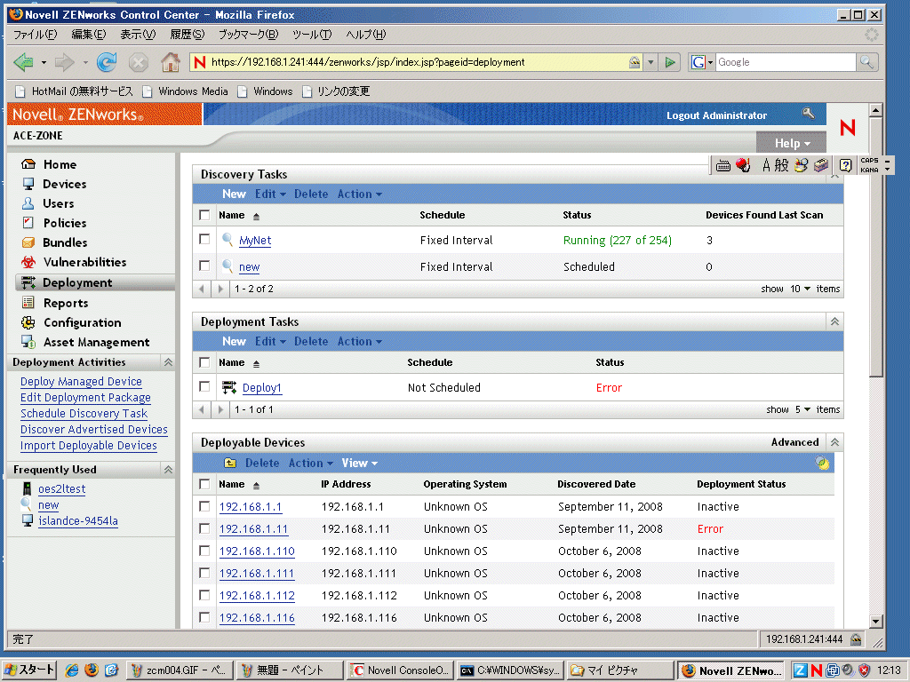This screenshot has width=910, height=682.
Task: Open Bundles in the sidebar
Action: (65, 243)
